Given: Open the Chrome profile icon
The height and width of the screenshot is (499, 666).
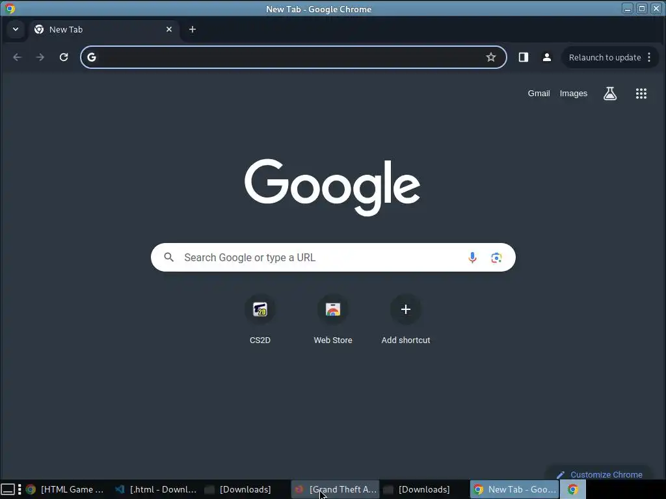Looking at the screenshot, I should (546, 57).
